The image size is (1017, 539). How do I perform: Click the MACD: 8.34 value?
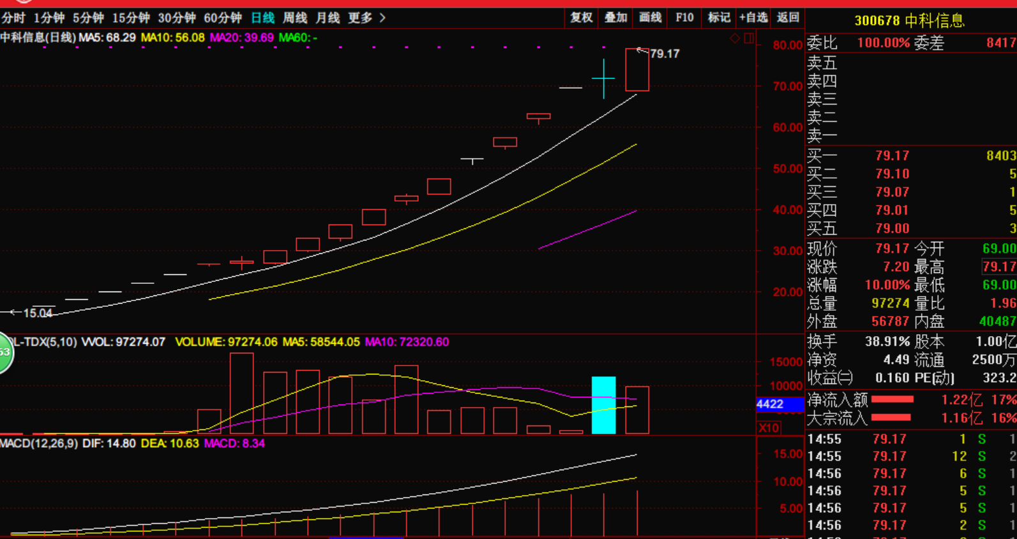click(x=234, y=443)
